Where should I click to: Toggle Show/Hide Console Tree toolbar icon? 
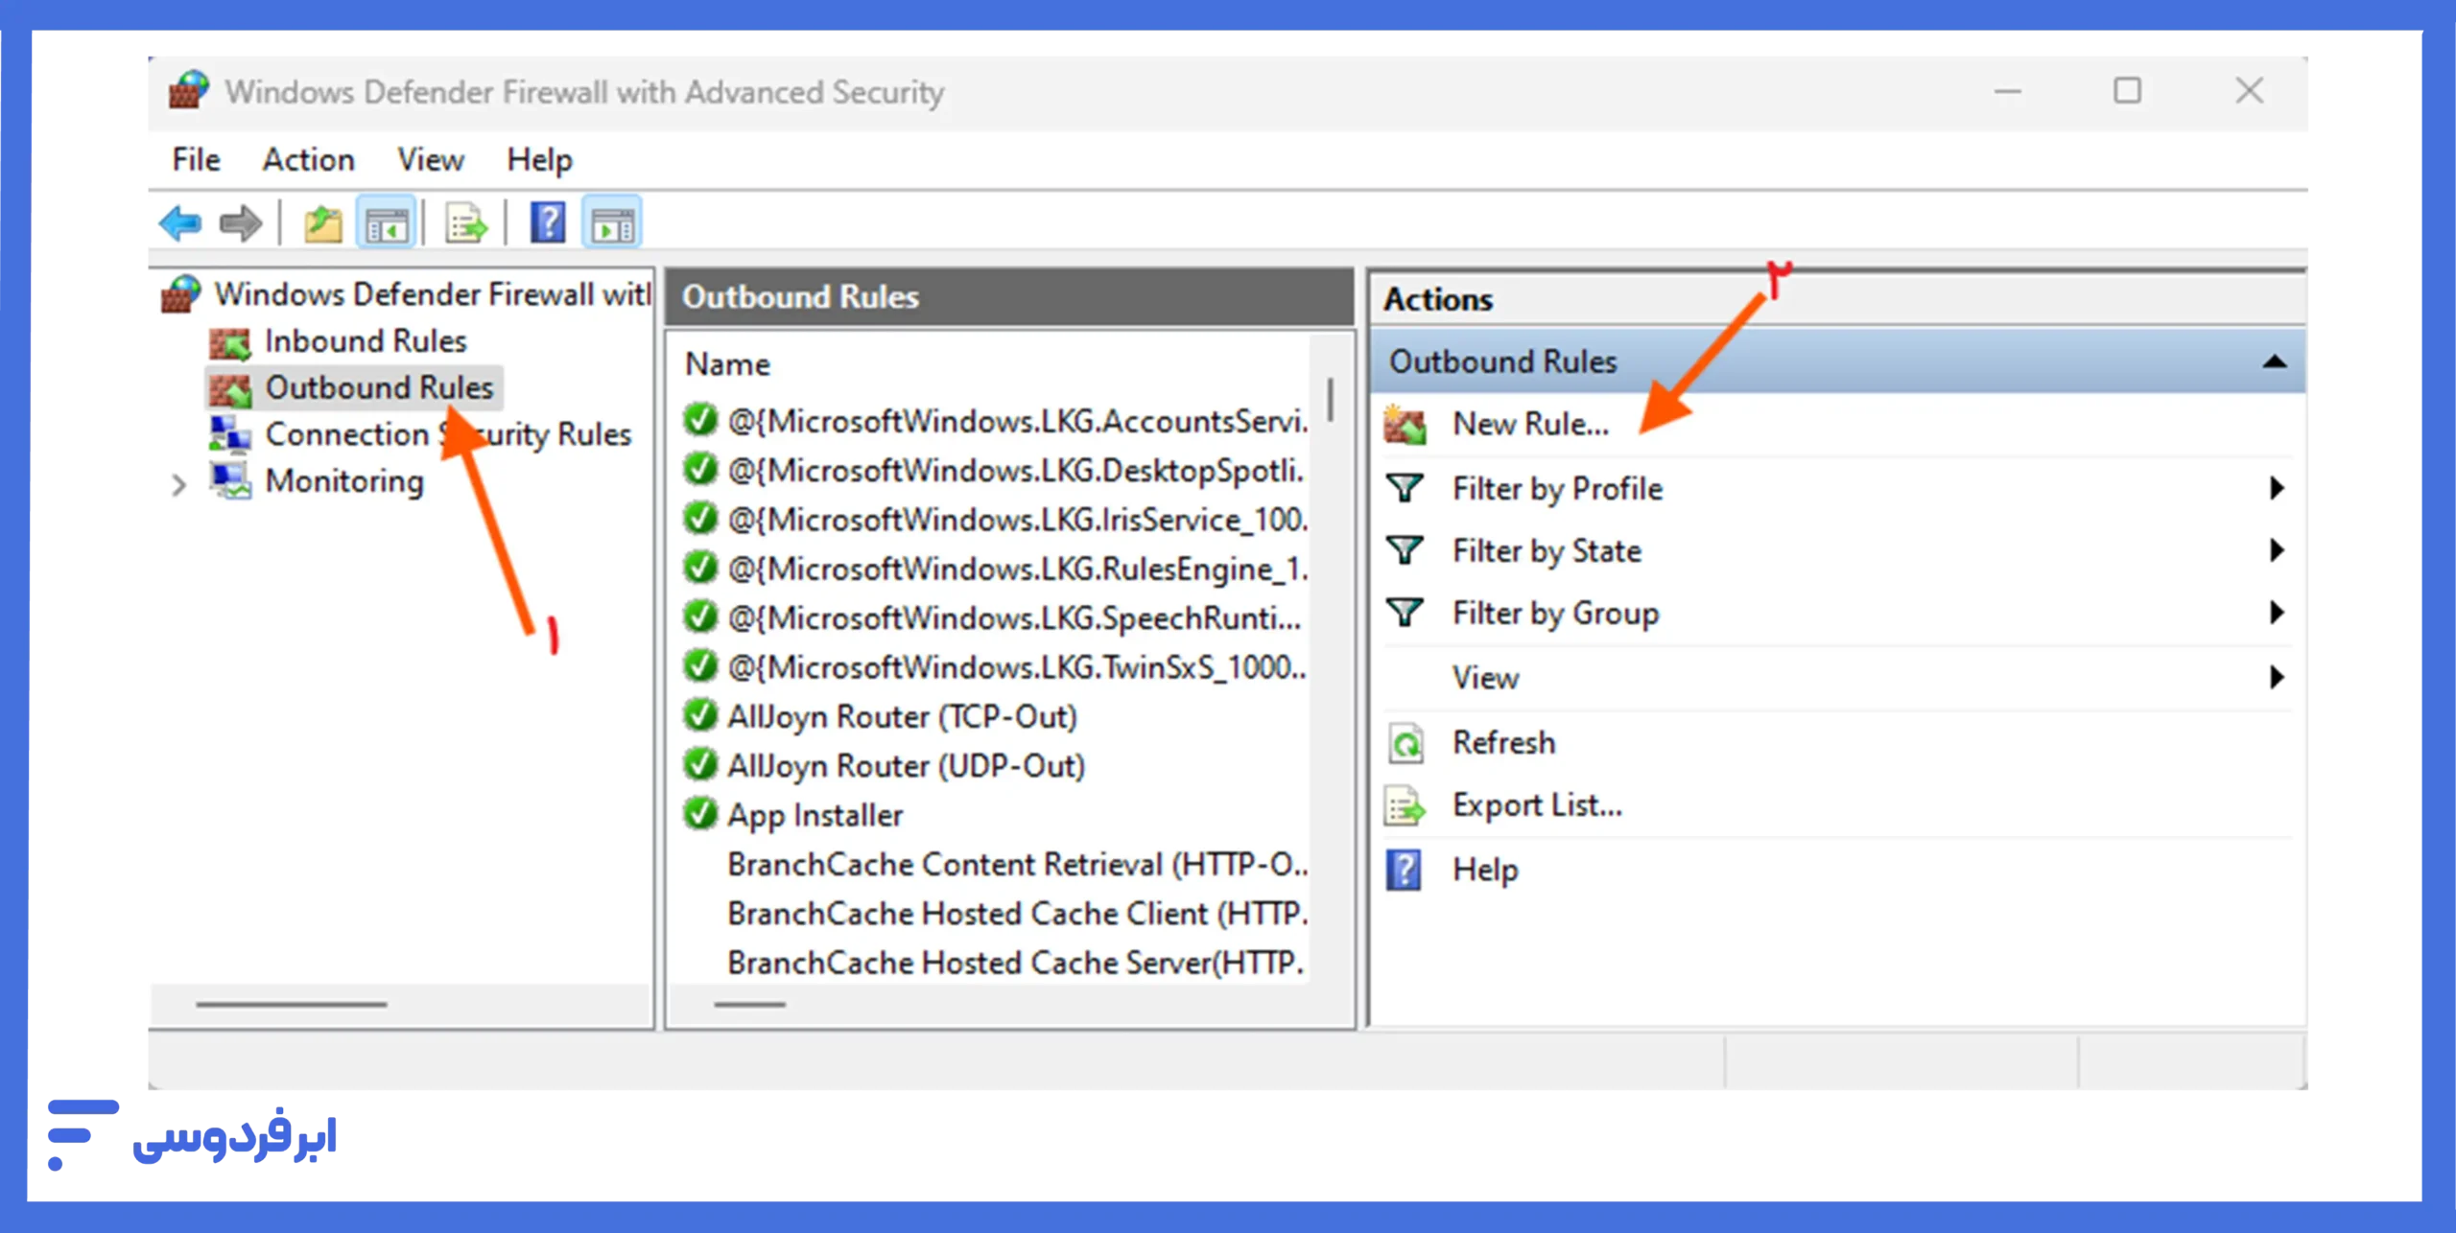(x=387, y=224)
